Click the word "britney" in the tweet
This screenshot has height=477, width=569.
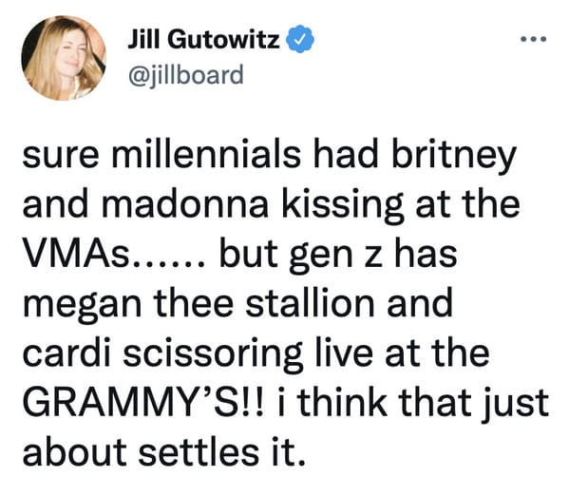click(454, 156)
